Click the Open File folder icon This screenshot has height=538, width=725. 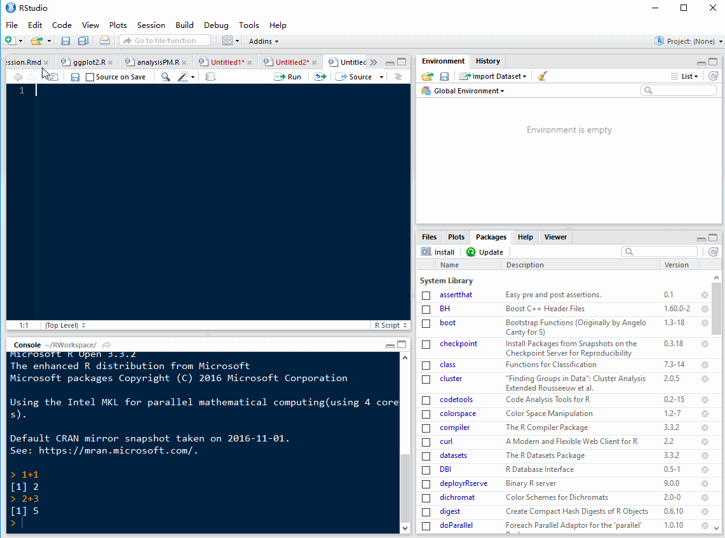36,41
